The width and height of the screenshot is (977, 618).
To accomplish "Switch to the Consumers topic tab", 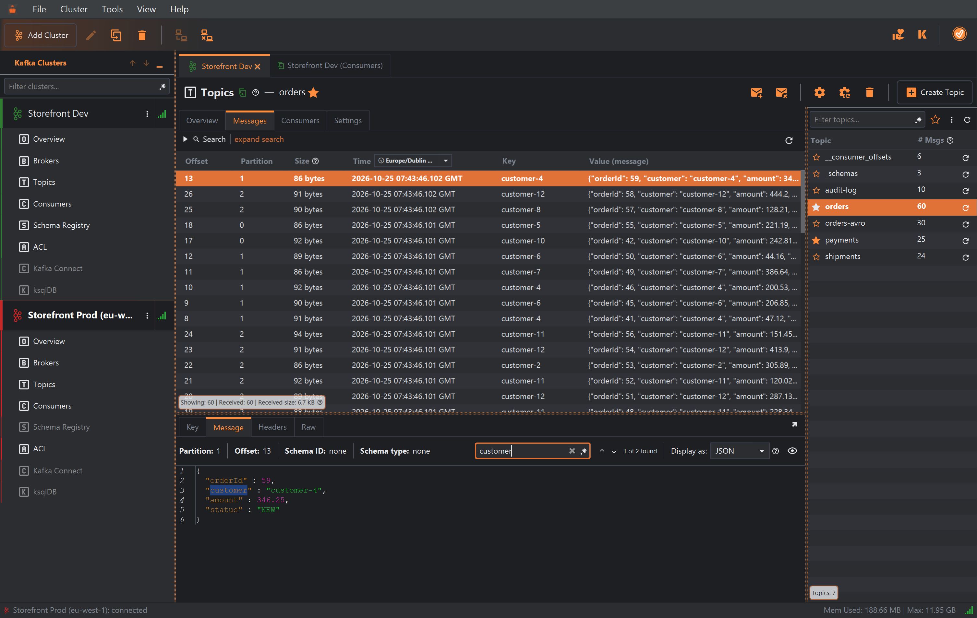I will pyautogui.click(x=300, y=120).
